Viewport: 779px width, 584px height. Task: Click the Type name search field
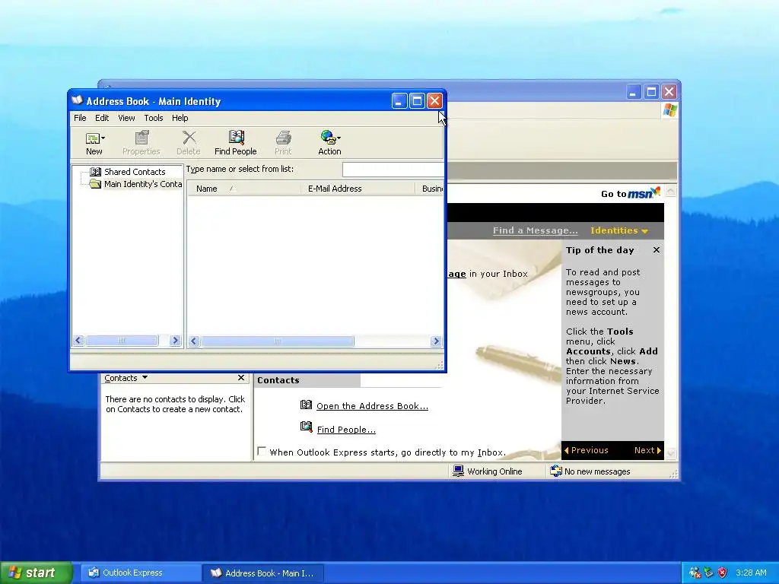393,170
